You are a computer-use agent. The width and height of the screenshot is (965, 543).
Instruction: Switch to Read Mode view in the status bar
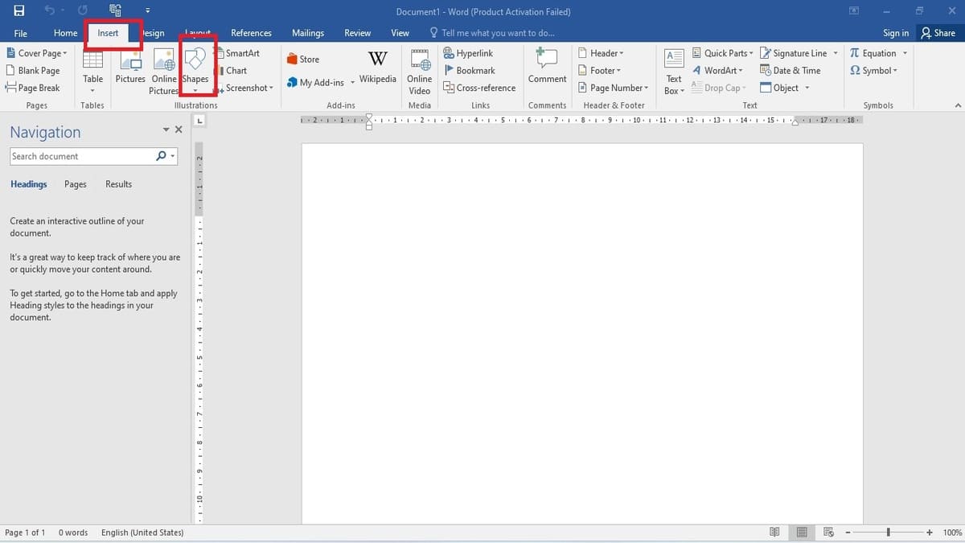point(774,533)
